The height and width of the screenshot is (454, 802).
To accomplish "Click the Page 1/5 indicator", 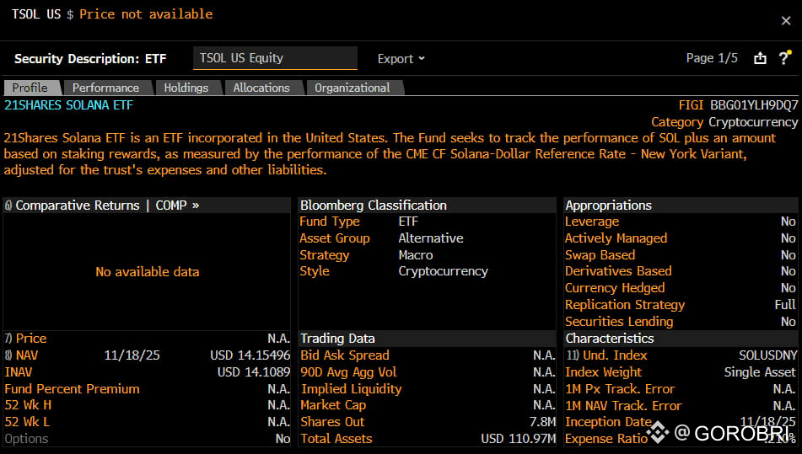I will (x=712, y=58).
